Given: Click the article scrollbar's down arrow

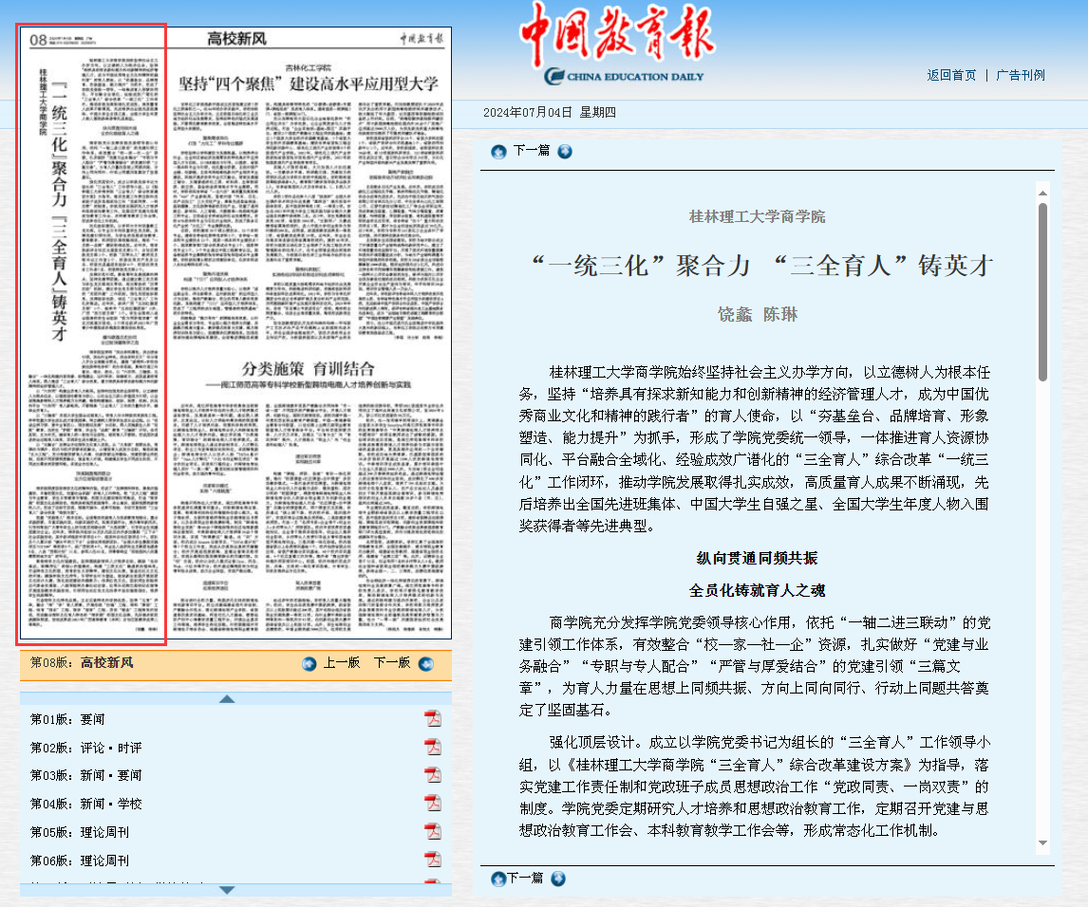Looking at the screenshot, I should pos(1042,843).
